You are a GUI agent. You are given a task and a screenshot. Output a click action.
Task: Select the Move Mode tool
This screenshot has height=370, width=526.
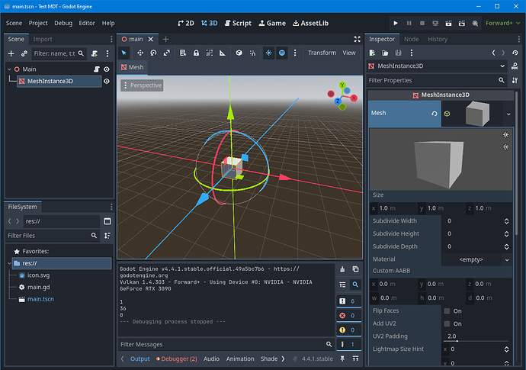coord(140,53)
